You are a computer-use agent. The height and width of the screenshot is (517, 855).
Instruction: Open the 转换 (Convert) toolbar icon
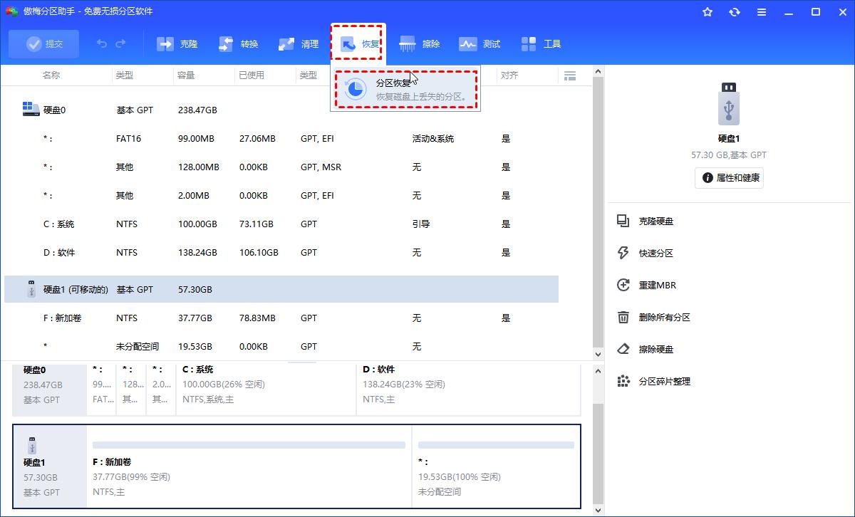237,43
